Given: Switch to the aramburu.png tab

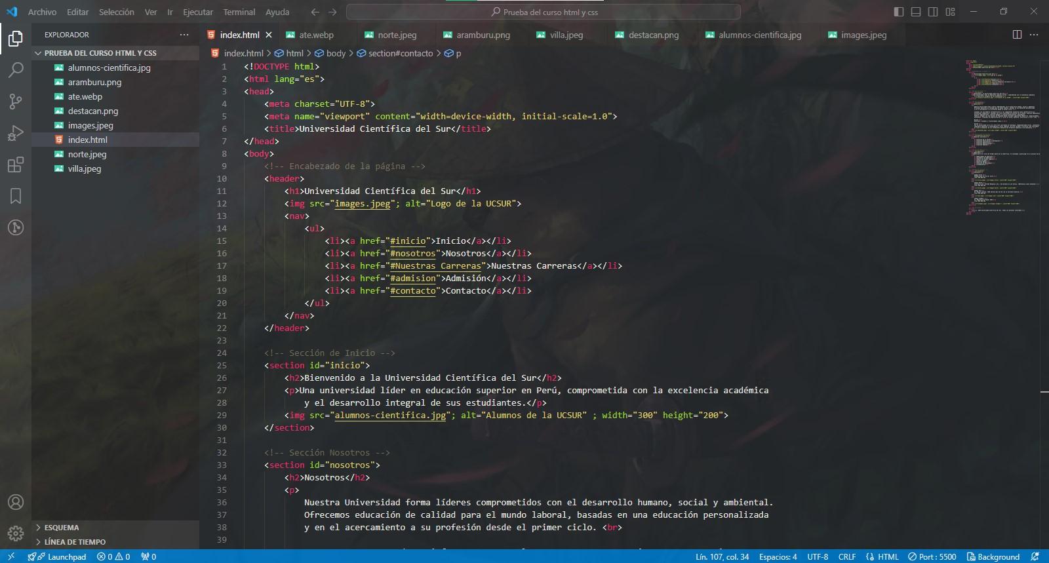Looking at the screenshot, I should 483,35.
